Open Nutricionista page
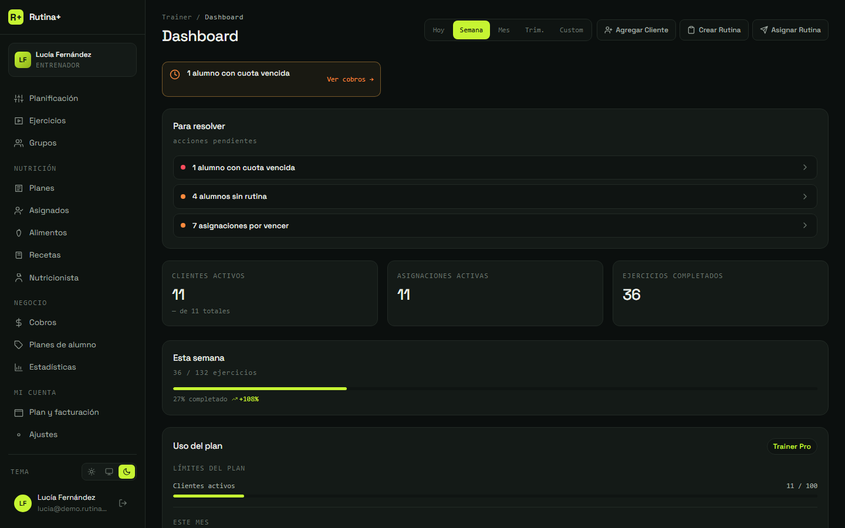 (72, 278)
